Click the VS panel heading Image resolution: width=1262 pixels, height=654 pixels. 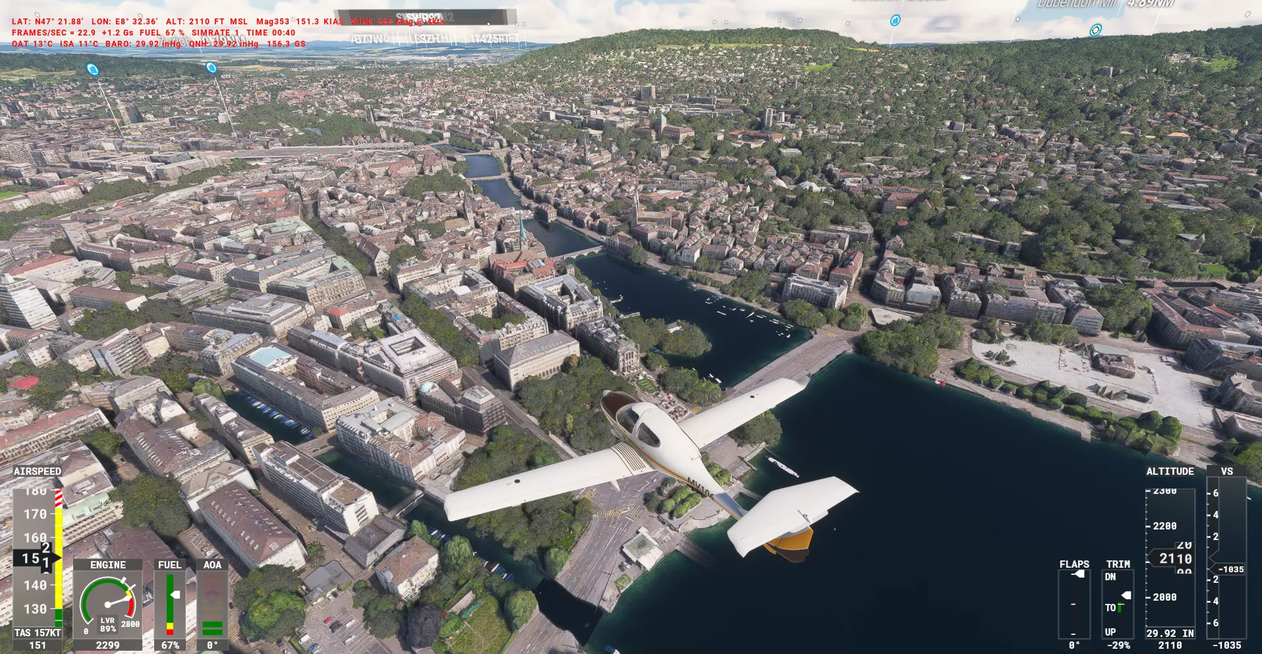click(x=1226, y=472)
